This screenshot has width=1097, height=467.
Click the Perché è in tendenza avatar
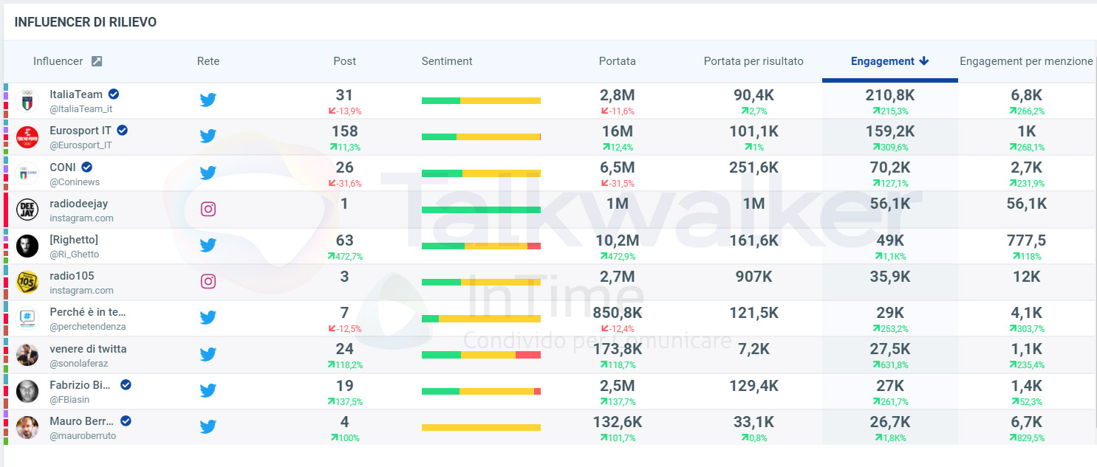coord(27,319)
